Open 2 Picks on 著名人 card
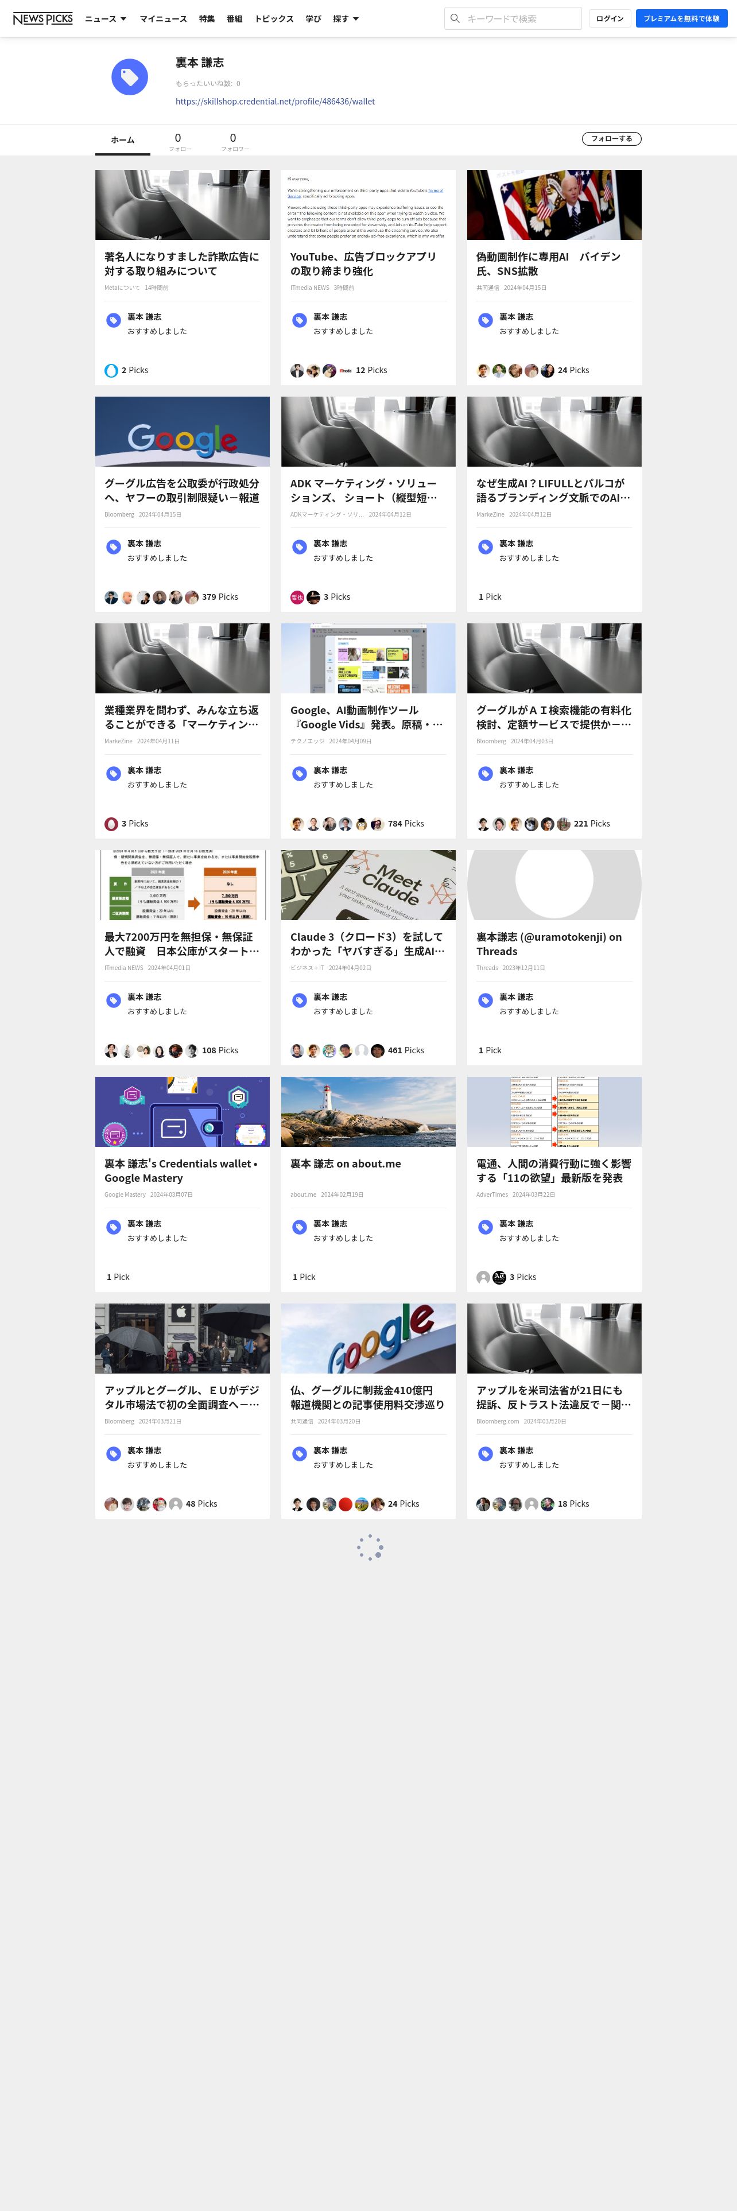737x2211 pixels. coord(135,370)
